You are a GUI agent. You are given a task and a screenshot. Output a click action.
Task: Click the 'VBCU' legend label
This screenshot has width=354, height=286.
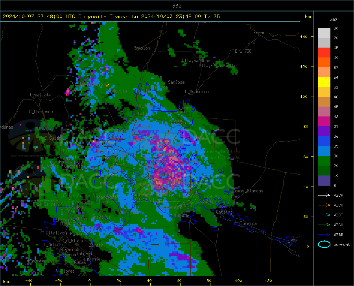[x=338, y=225]
